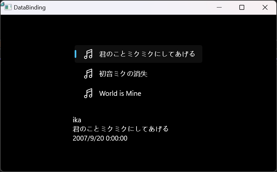This screenshot has height=172, width=277.
Task: Click the music note icon beside World is Mine
Action: [x=88, y=93]
